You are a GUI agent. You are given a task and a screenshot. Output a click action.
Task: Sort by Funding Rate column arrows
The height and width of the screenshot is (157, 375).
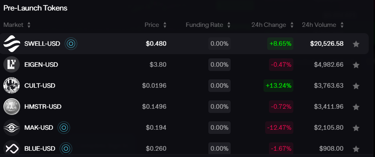[x=229, y=25]
